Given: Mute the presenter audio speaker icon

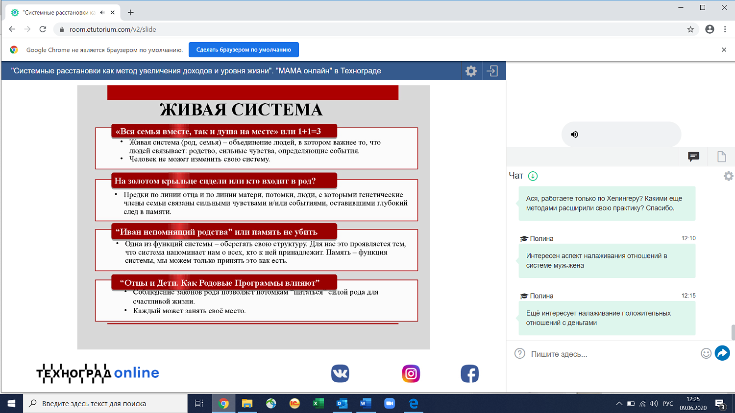Looking at the screenshot, I should click(574, 135).
